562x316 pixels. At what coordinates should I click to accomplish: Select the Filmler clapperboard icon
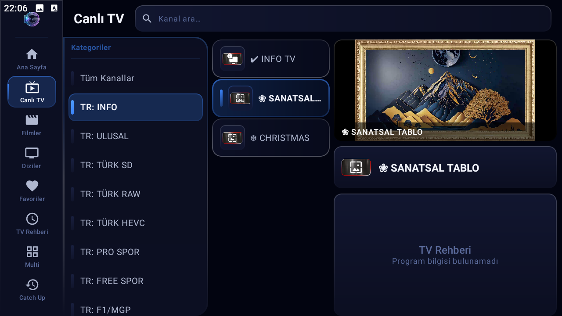pyautogui.click(x=32, y=120)
